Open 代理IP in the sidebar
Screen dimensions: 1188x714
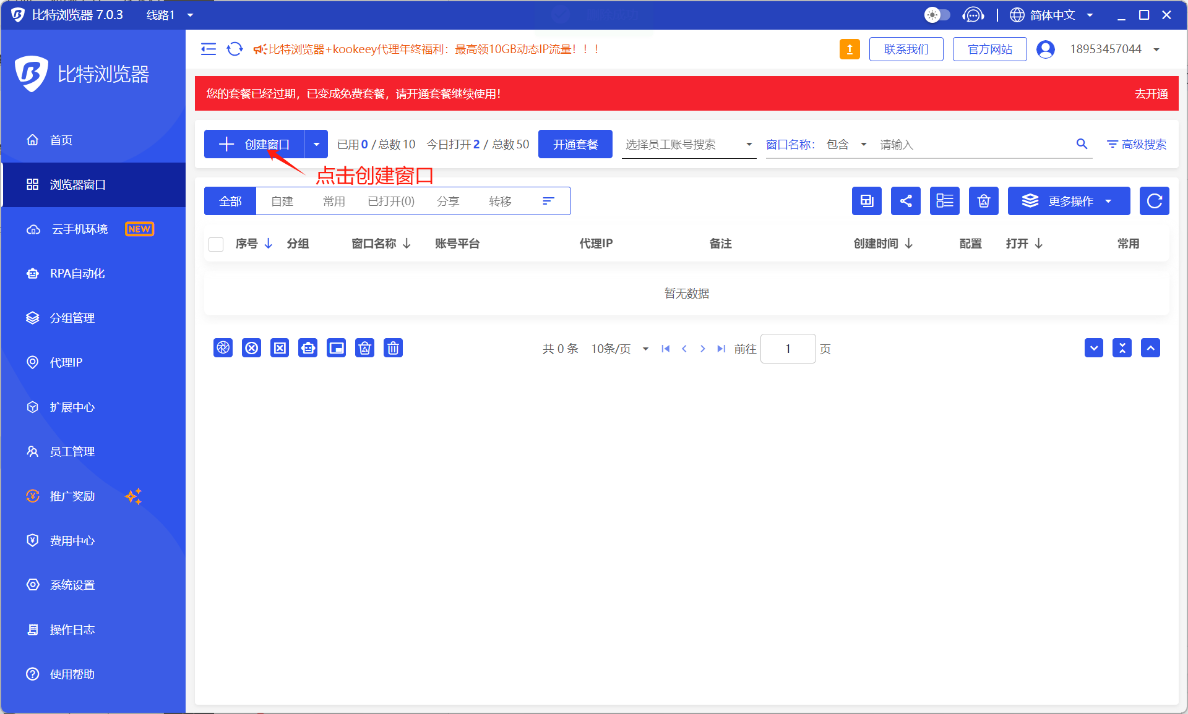pyautogui.click(x=66, y=363)
